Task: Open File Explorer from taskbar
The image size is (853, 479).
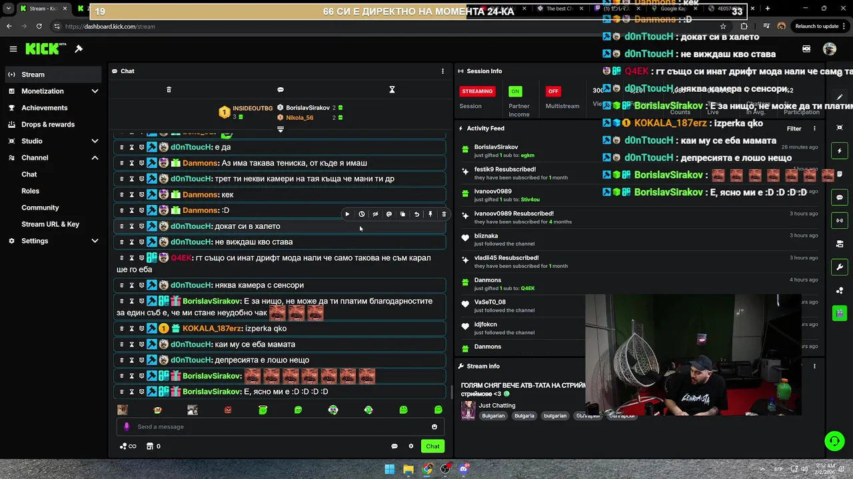Action: pos(409,469)
